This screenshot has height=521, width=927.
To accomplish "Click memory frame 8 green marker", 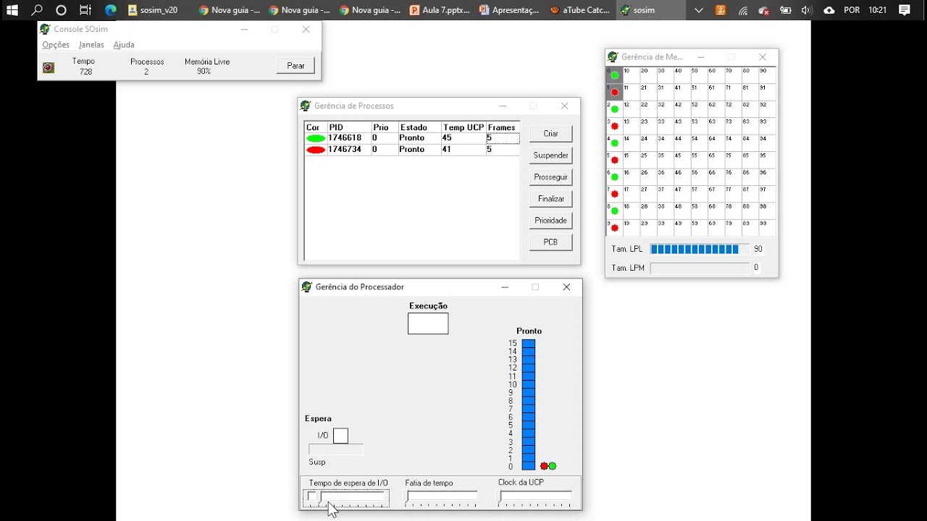I will (615, 211).
